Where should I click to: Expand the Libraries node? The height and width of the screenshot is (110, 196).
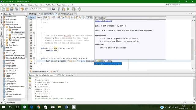click(4, 42)
